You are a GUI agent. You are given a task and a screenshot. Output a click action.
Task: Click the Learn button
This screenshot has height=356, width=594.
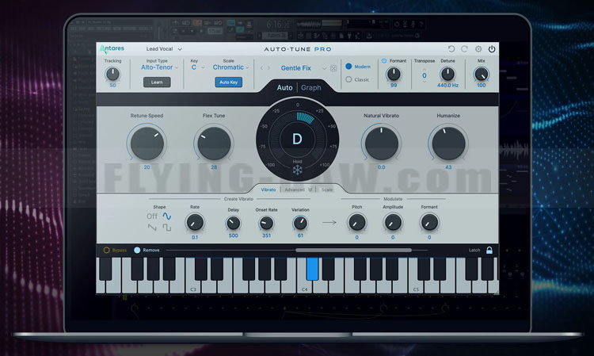coord(157,82)
